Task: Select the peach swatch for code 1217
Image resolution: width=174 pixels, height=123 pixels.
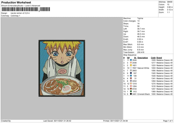Action: pyautogui.click(x=131, y=63)
